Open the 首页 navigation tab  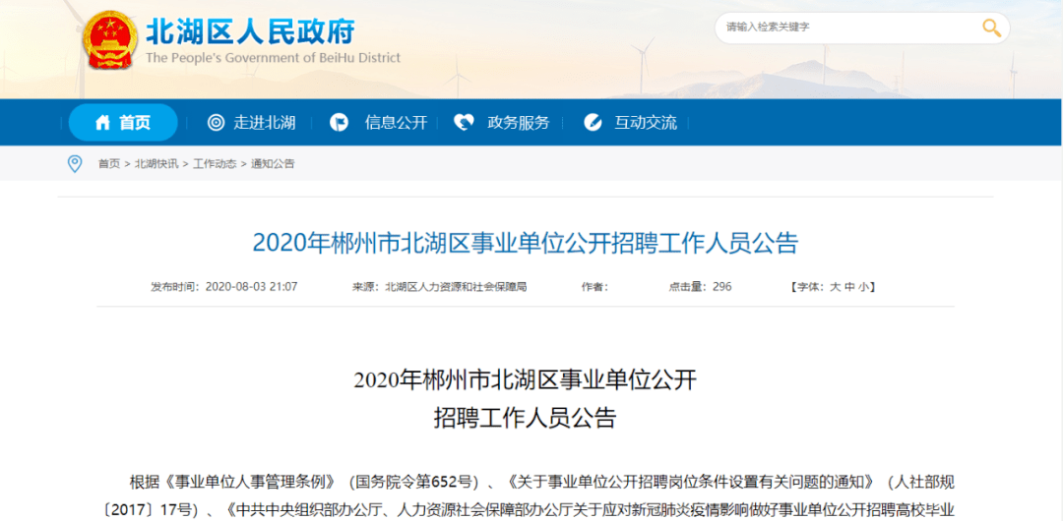(123, 123)
